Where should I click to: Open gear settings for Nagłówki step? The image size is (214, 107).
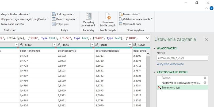(205, 83)
